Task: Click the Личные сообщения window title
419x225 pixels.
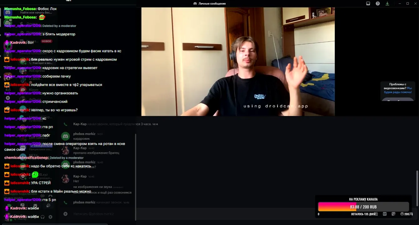Action: (212, 3)
